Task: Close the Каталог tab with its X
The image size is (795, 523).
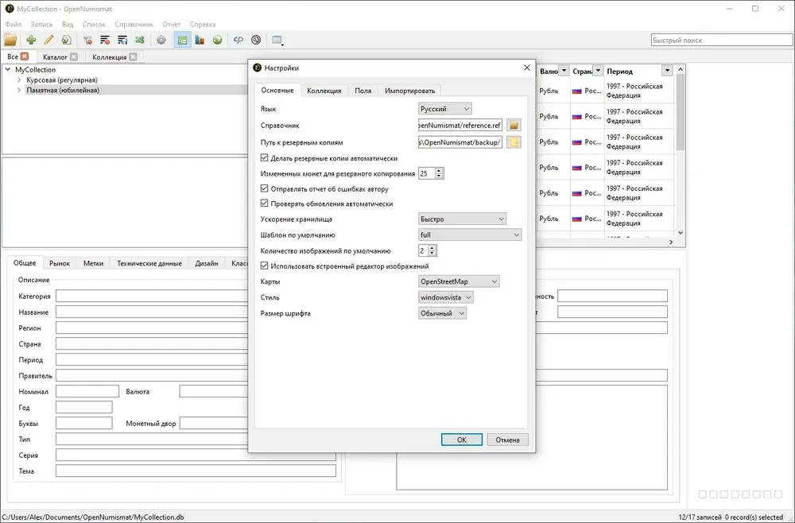Action: click(x=74, y=56)
